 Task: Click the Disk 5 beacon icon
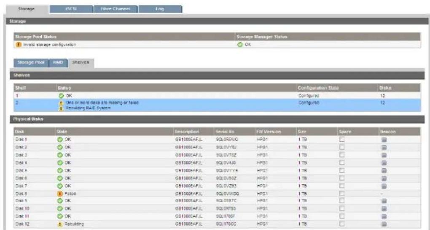(x=384, y=170)
